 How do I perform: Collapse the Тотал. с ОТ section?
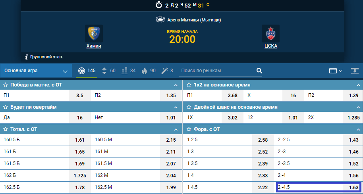(176, 129)
